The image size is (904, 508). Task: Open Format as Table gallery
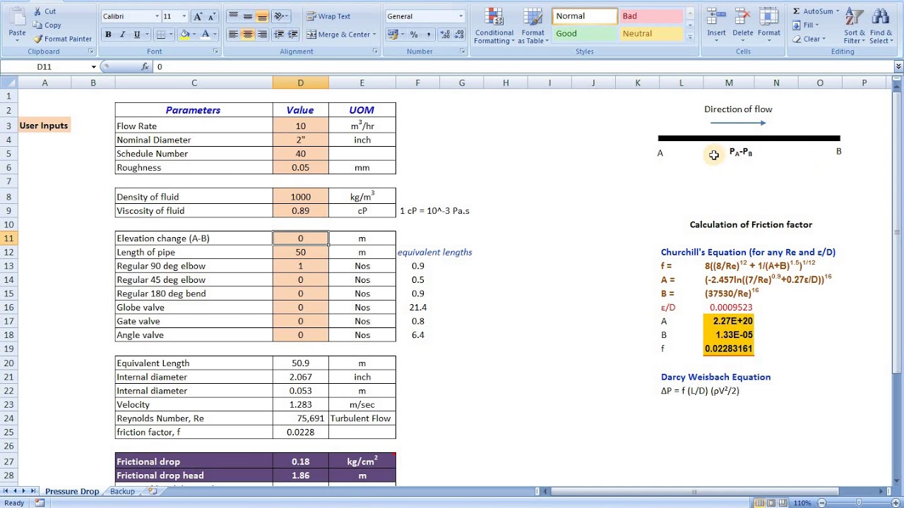coord(533,26)
